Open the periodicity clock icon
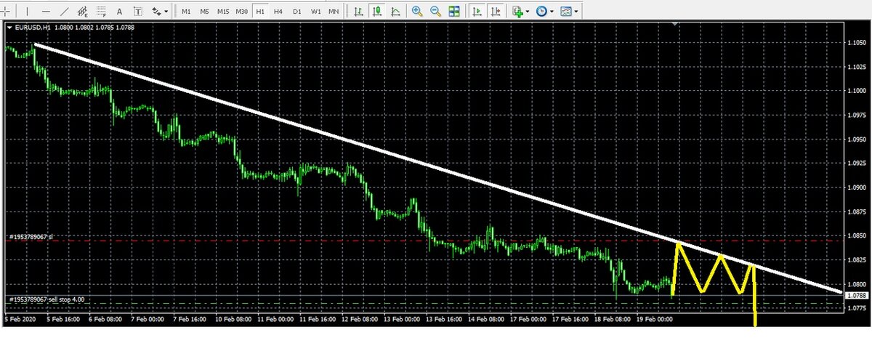Viewport: 872px width, 359px height. tap(541, 12)
